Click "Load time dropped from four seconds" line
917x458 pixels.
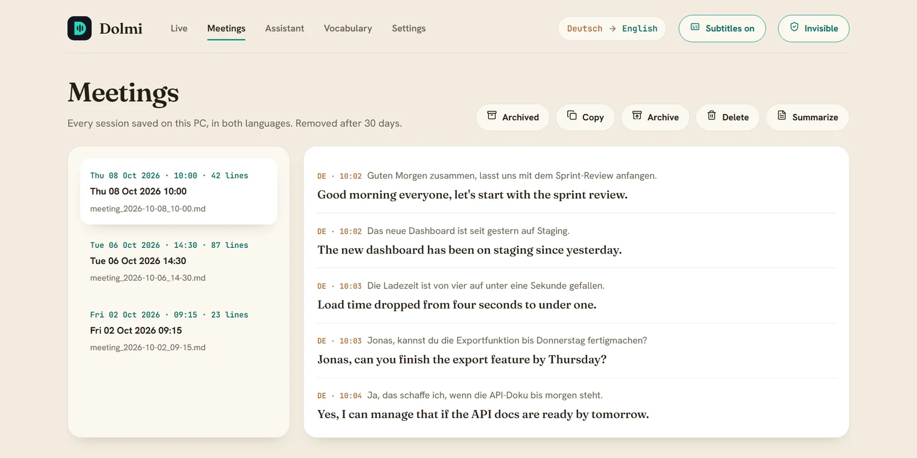pos(457,305)
